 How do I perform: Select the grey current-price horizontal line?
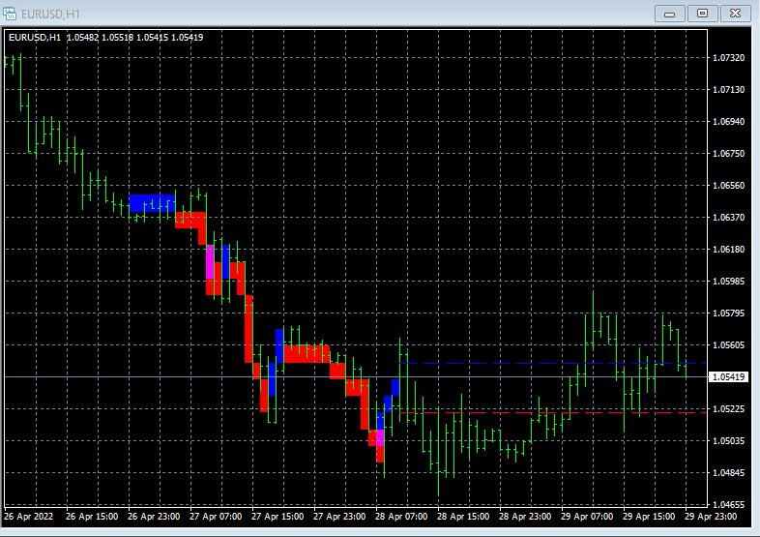tap(356, 377)
